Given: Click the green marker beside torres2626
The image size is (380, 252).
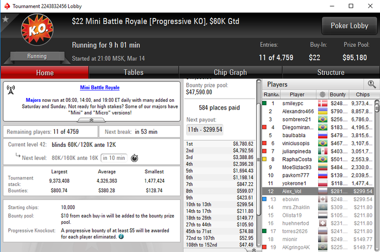Looking at the screenshot, I should click(264, 231).
